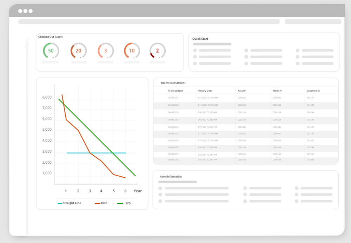Expand the left sidebar chevron
Viewport: 351px width, 243px height.
(x=25, y=47)
